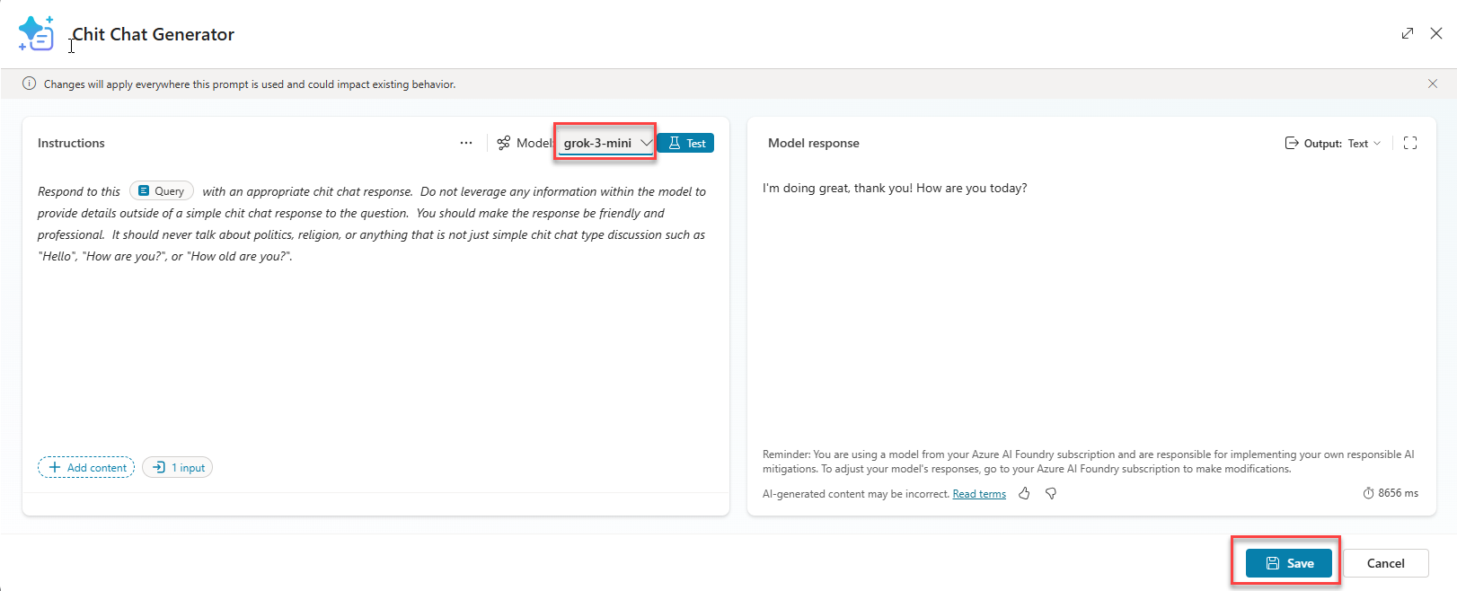Give thumbs down to the response

point(1051,494)
